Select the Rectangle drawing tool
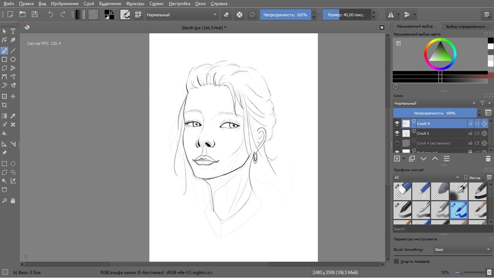The height and width of the screenshot is (278, 494). (4, 59)
